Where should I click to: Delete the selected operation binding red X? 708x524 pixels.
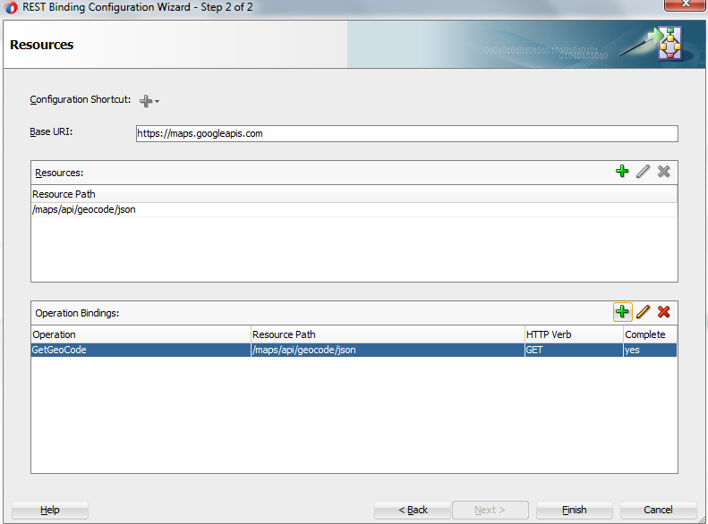(664, 311)
